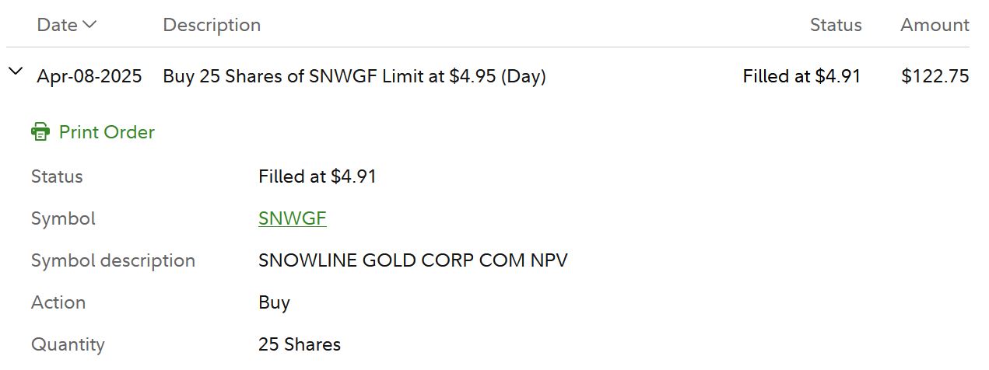Screen dimensions: 989x370
Task: Select the Apr-08-2025 date cell
Action: pos(89,76)
